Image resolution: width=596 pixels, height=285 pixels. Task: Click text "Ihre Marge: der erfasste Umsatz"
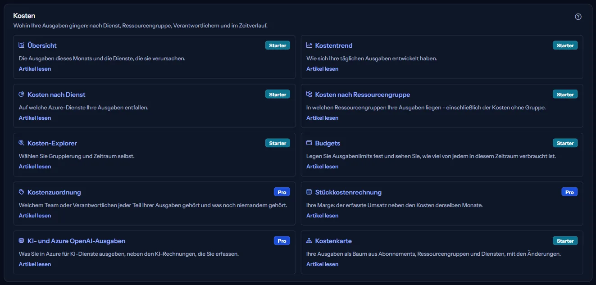395,205
